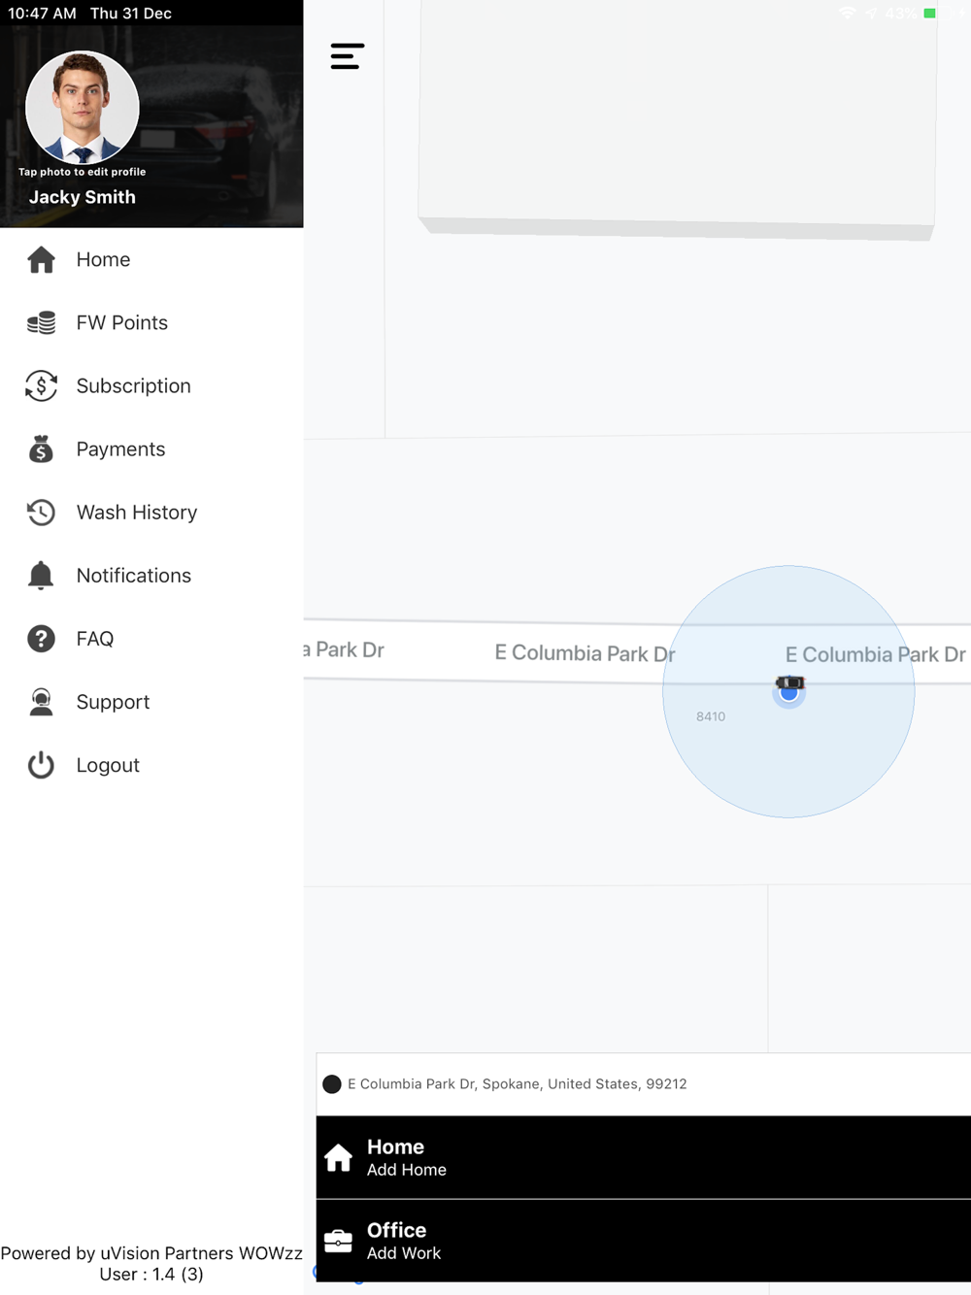Viewport: 971px width, 1295px height.
Task: Click the E Columbia Park Dr address field
Action: tap(644, 1084)
